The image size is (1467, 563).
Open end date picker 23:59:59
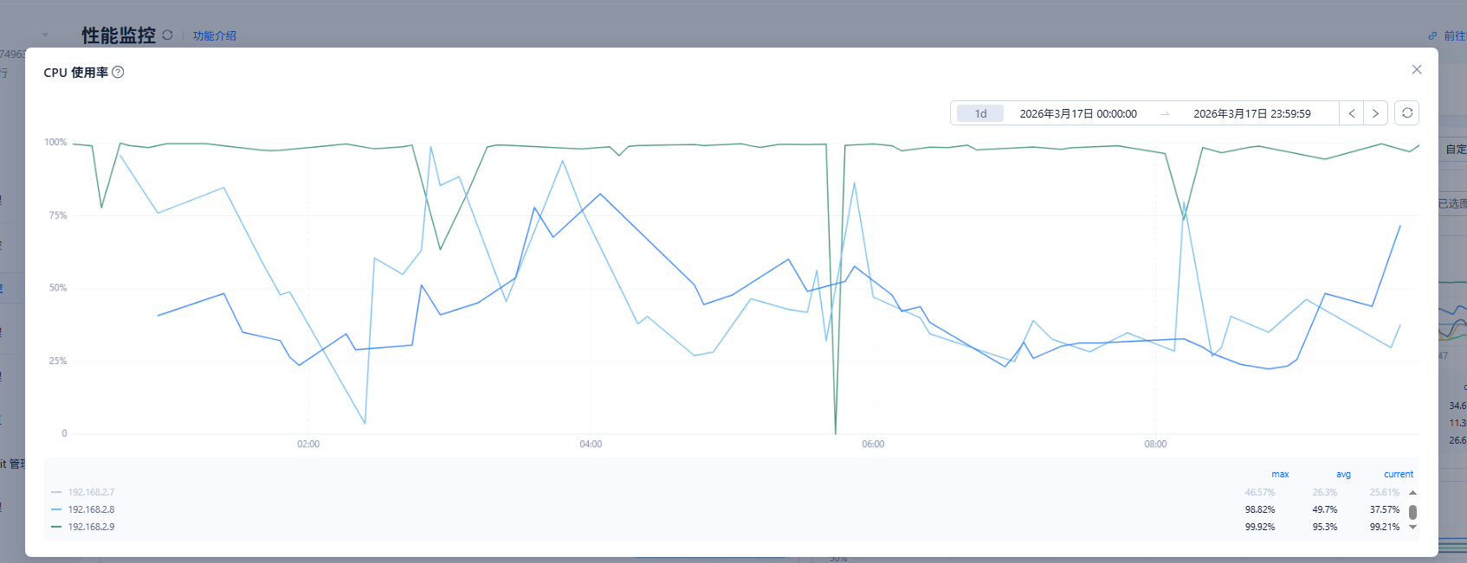[1251, 113]
